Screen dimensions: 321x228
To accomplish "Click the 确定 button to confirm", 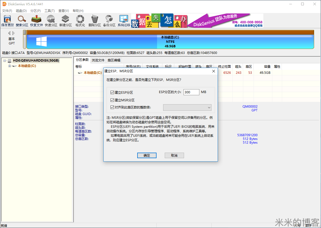I will pos(147,155).
